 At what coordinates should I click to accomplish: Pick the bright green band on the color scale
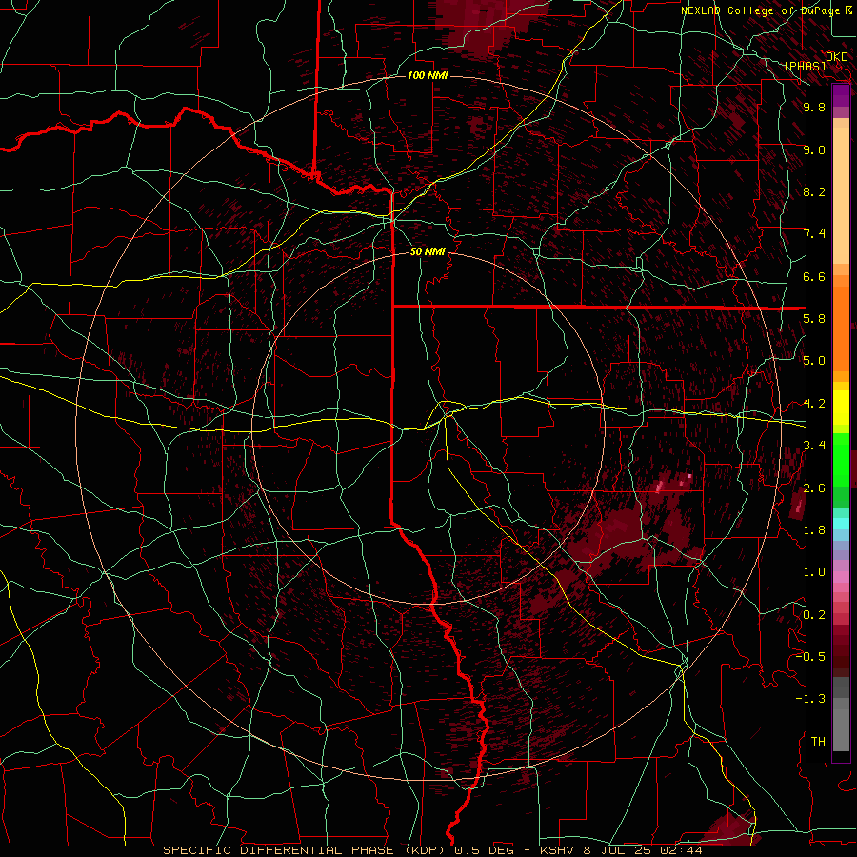pyautogui.click(x=841, y=460)
